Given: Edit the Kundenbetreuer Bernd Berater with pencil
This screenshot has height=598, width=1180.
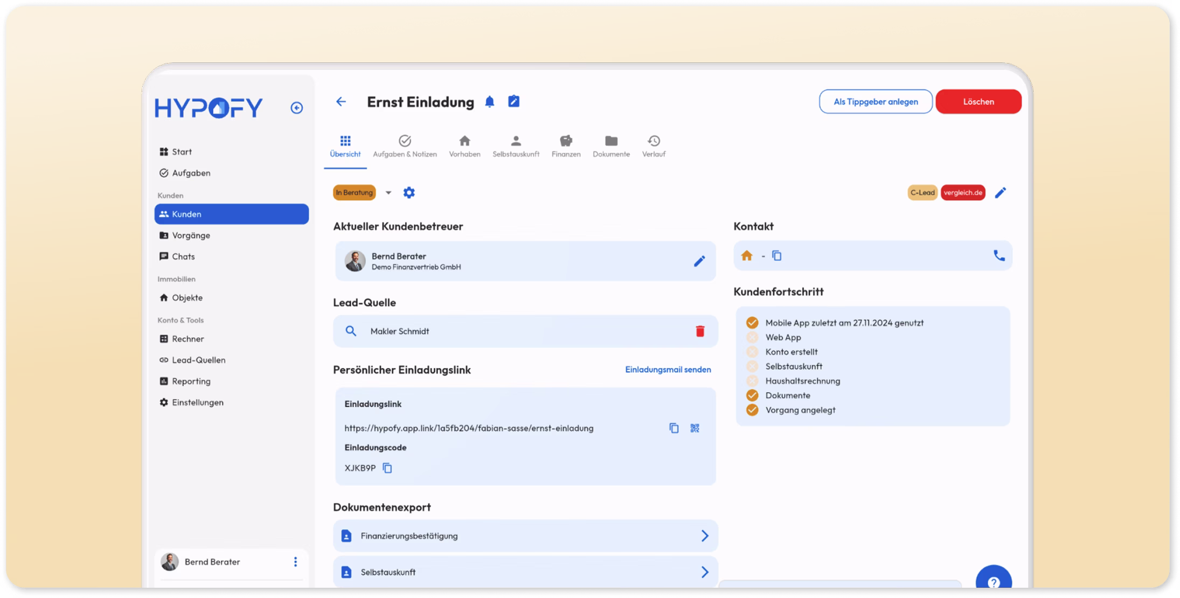Looking at the screenshot, I should click(x=699, y=261).
